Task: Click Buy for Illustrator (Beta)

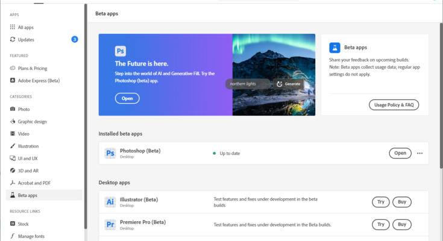Action: click(402, 202)
